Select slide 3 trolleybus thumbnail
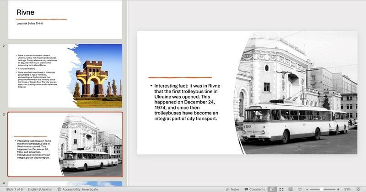The image size is (366, 192). tap(65, 144)
